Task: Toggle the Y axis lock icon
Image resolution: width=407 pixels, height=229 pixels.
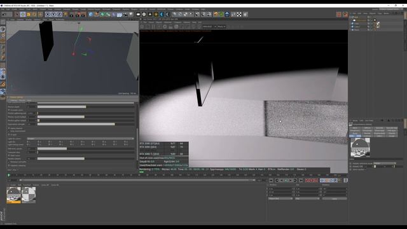Action: [x=53, y=14]
